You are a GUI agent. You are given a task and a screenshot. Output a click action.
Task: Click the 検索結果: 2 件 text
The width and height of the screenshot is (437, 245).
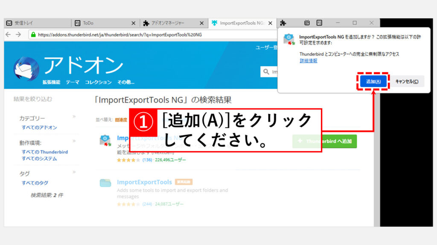(47, 195)
